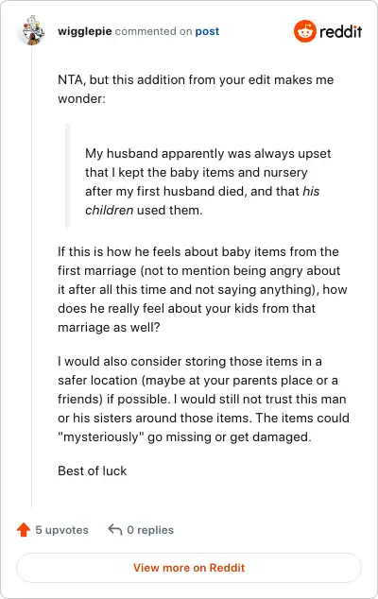Click the Reddit Snoo logo icon
Viewport: 378px width, 599px height.
tap(304, 31)
